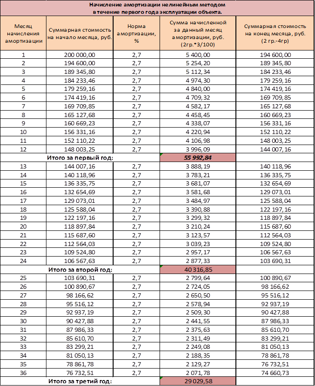This screenshot has height=386, width=315.
Task: Click the "Норма амортизации, %" column header
Action: (x=136, y=34)
